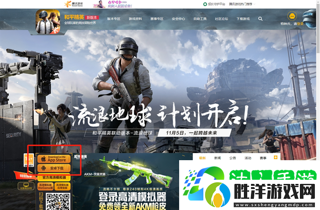Click the 新版本 red badge
Viewport: 320px width, 210px height.
92,17
